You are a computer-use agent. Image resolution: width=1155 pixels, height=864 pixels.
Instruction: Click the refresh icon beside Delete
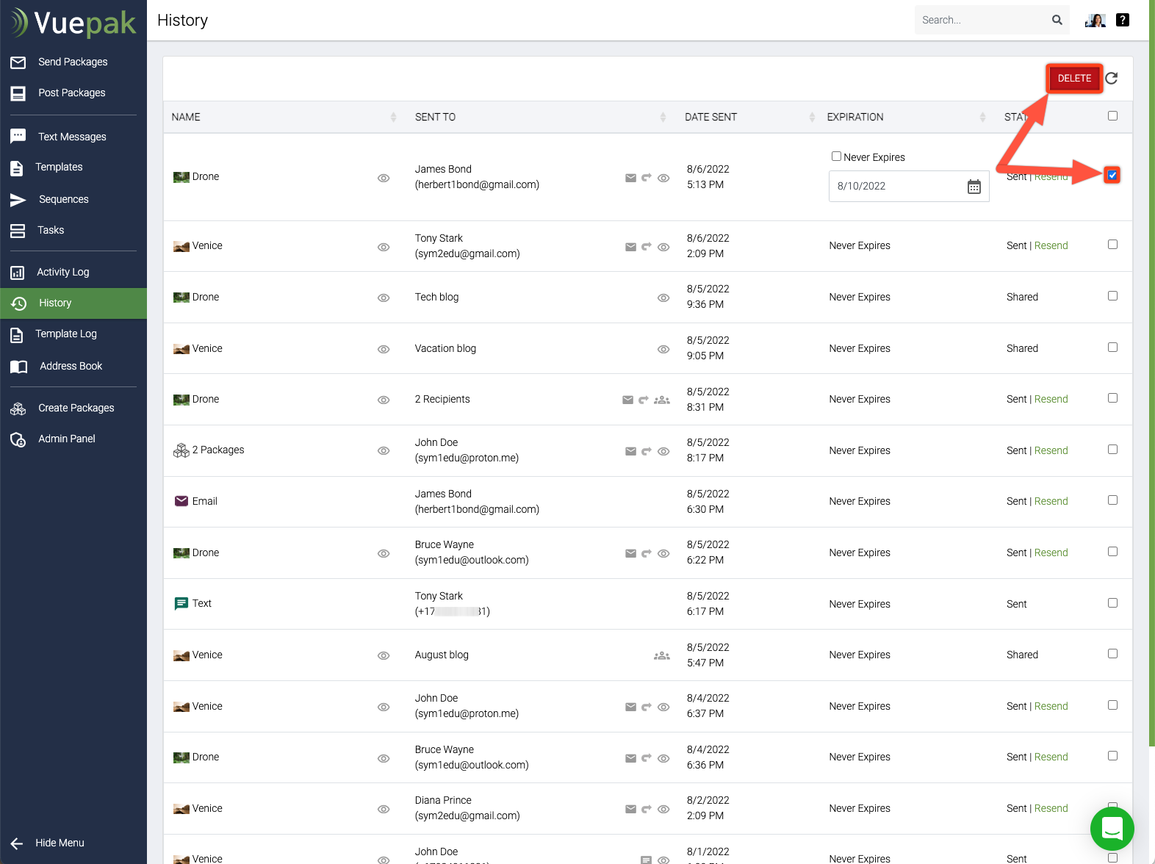[1112, 79]
